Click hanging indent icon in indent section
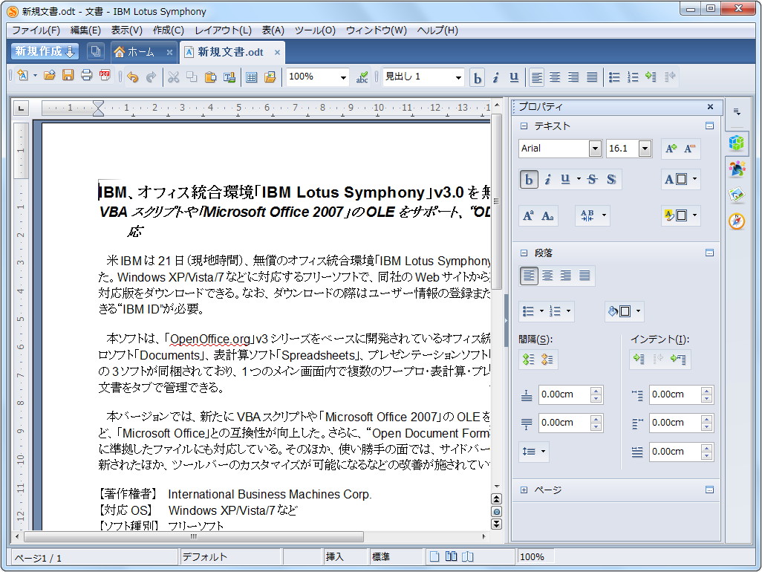Screen dimensions: 762x572 [x=678, y=359]
